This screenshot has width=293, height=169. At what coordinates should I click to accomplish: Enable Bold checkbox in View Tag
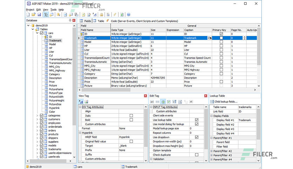coord(131,120)
